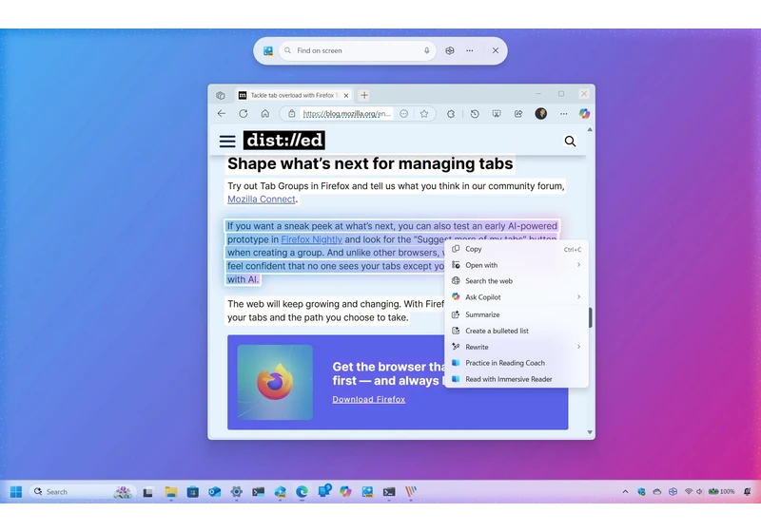Click the Firefox logo thumbnail in the banner
The image size is (761, 532).
click(x=275, y=382)
